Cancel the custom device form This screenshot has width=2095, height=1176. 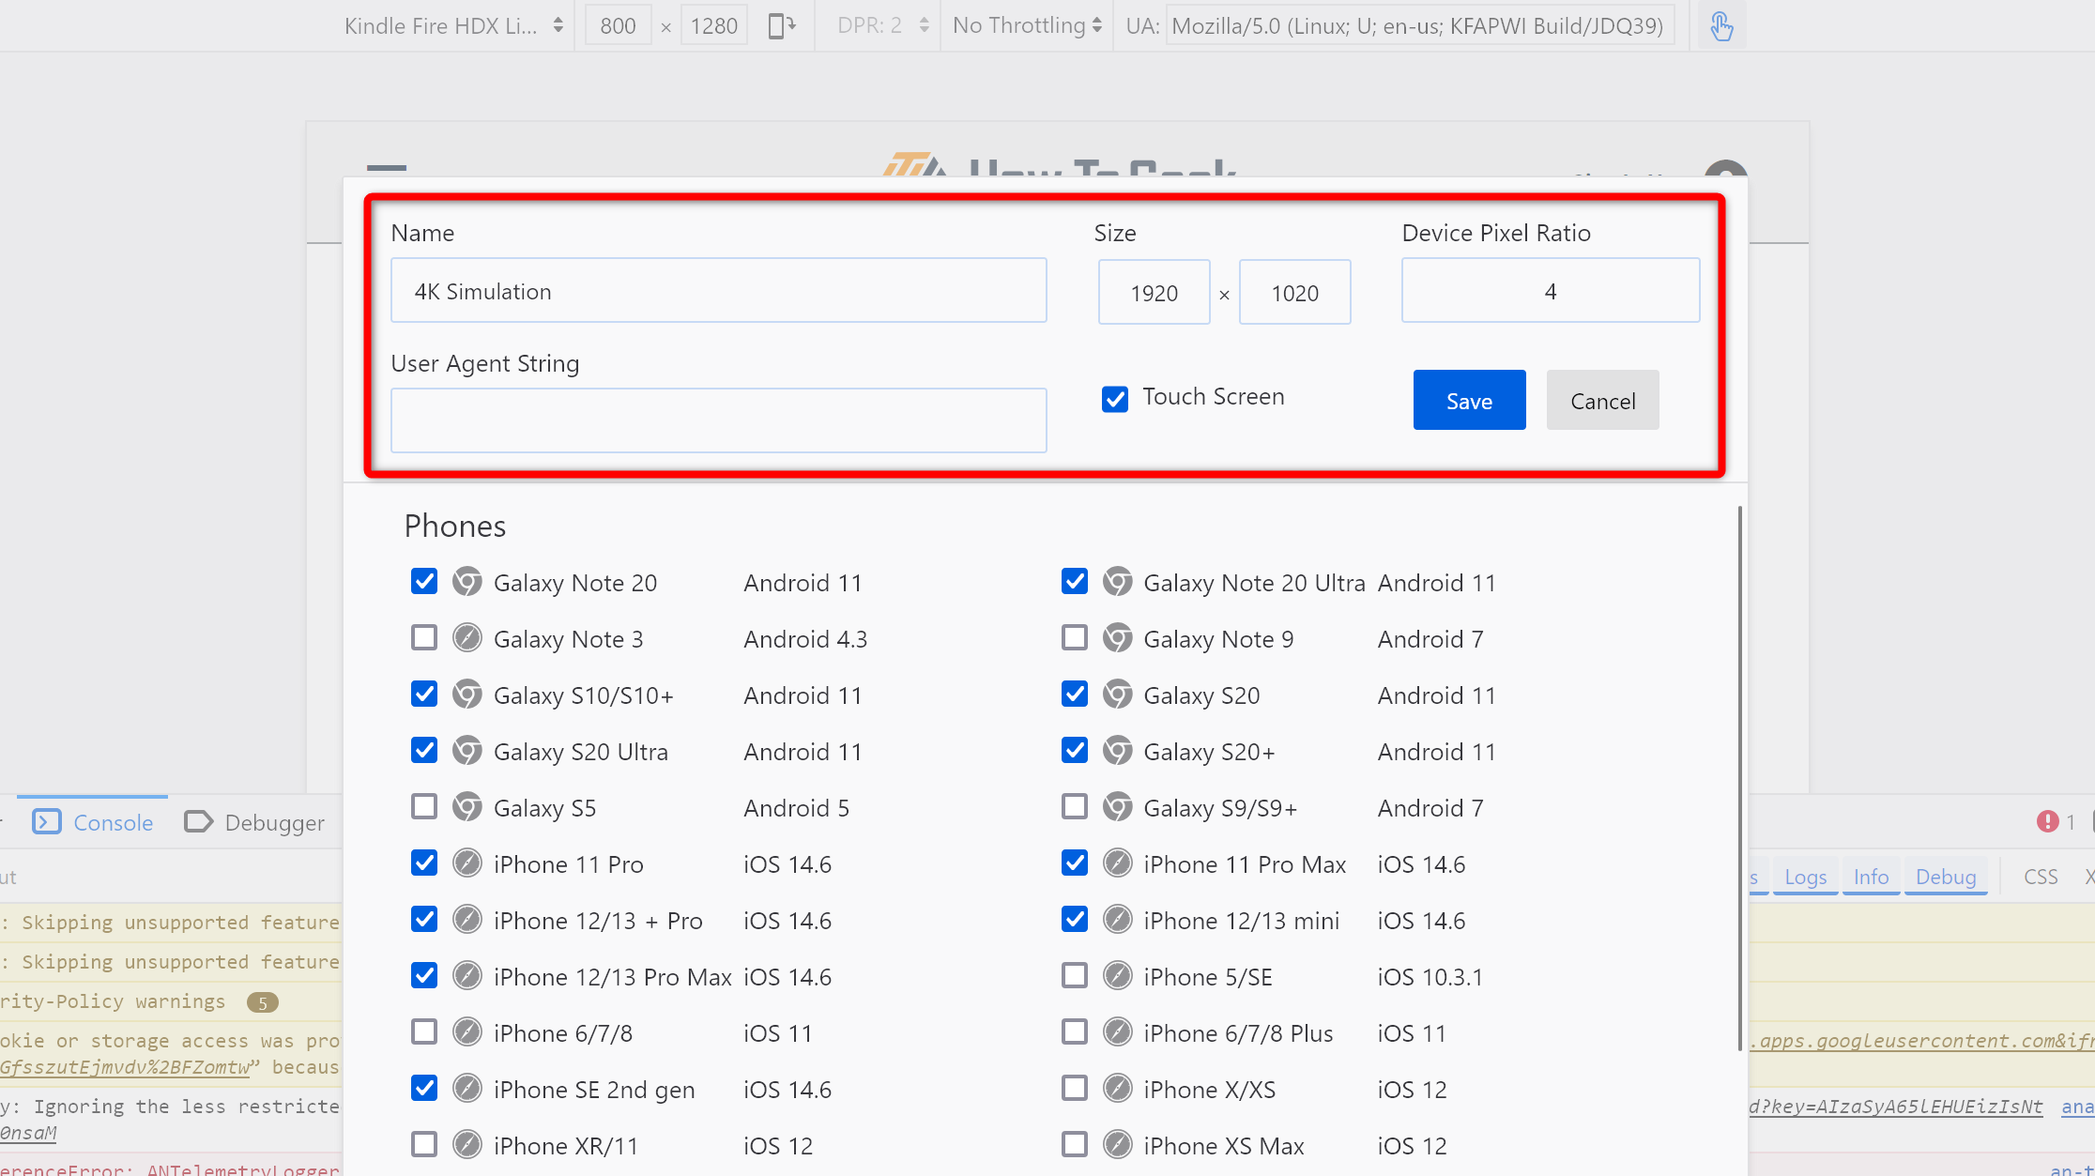click(1602, 401)
